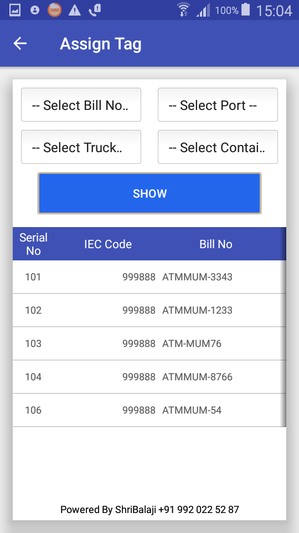Open the Select Port dropdown

(218, 105)
